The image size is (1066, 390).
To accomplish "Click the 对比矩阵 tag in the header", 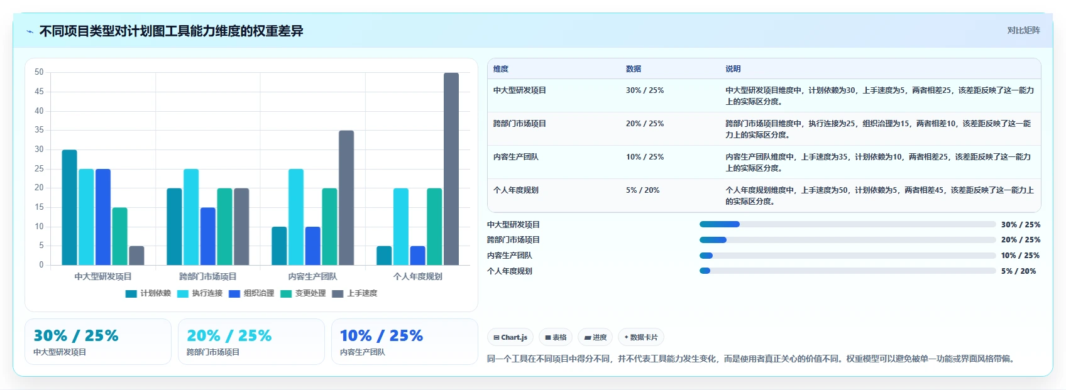I will pyautogui.click(x=1023, y=30).
